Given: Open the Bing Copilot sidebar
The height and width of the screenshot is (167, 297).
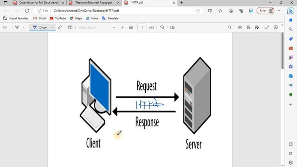Looking at the screenshot, I should (x=291, y=11).
